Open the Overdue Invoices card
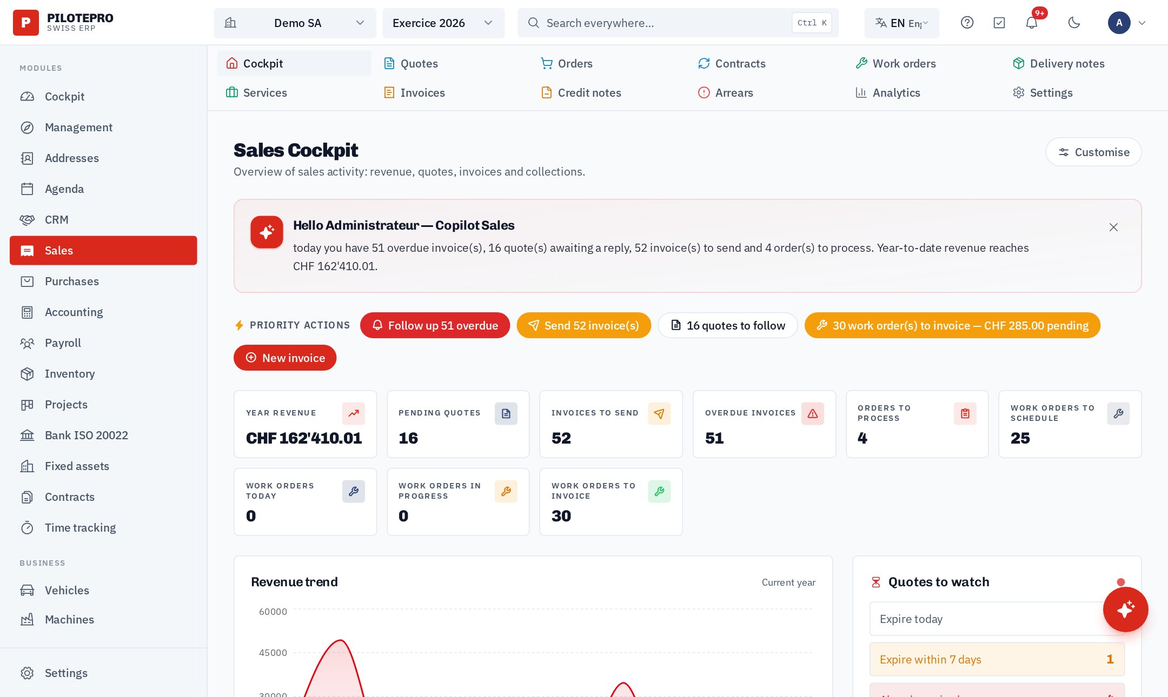The width and height of the screenshot is (1168, 697). (x=765, y=424)
